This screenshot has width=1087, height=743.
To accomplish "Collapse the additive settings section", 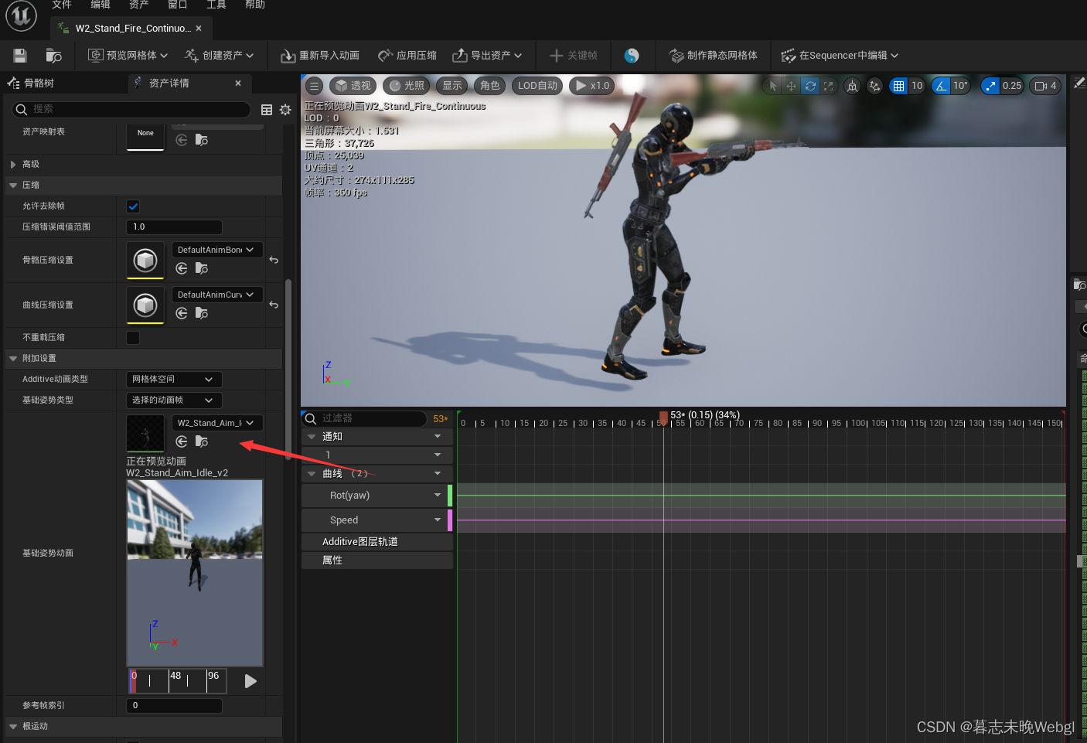I will point(13,359).
